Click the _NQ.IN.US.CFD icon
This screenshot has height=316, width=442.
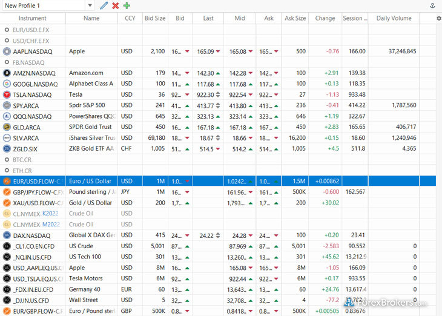coord(7,257)
